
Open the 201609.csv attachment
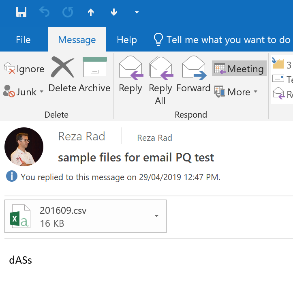tap(63, 216)
